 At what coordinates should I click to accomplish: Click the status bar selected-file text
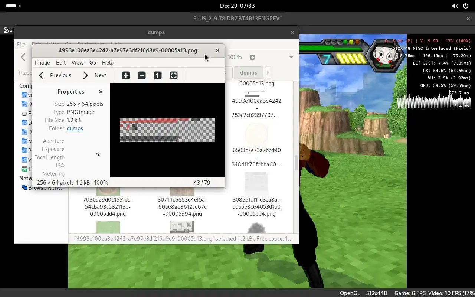click(184, 239)
